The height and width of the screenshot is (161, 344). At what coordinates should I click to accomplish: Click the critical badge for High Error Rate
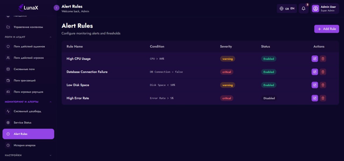click(x=227, y=98)
